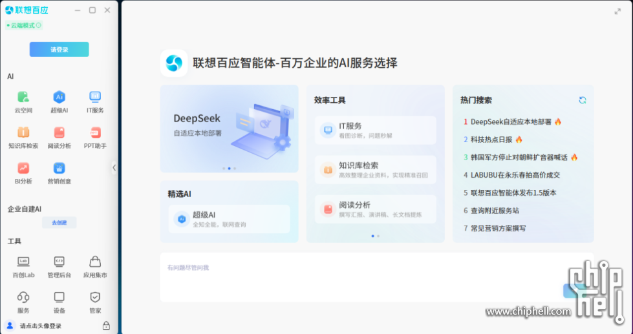
Task: Select the first banner carousel dot
Action: [x=224, y=168]
